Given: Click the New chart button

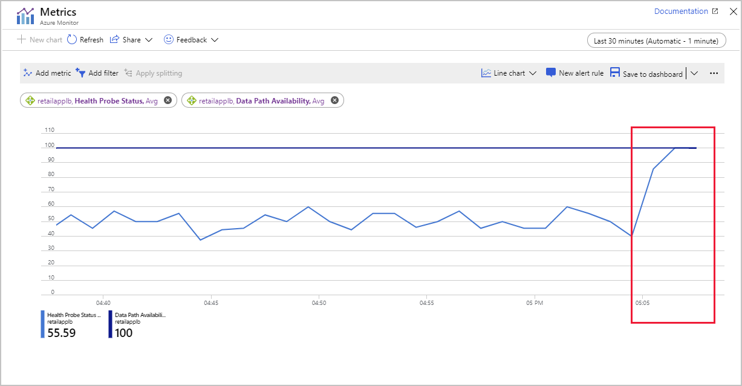Looking at the screenshot, I should click(40, 40).
